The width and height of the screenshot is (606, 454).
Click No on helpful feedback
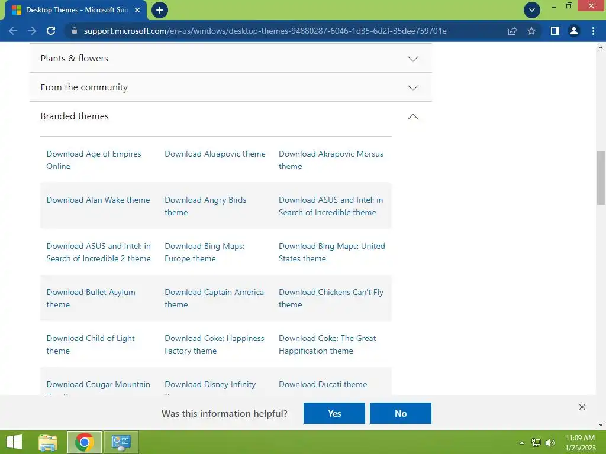click(401, 413)
